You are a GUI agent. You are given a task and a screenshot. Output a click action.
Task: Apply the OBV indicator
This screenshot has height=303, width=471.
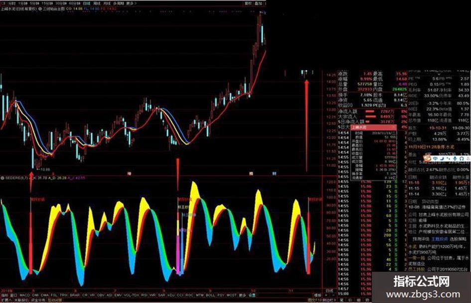(x=101, y=295)
